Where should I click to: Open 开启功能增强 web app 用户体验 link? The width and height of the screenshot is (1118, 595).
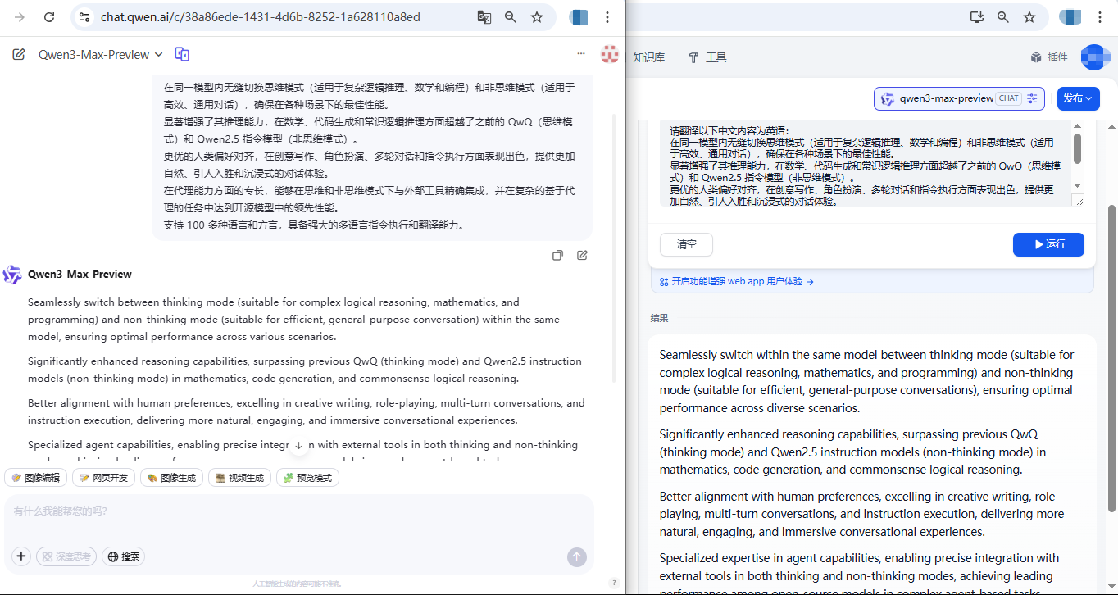click(x=736, y=281)
